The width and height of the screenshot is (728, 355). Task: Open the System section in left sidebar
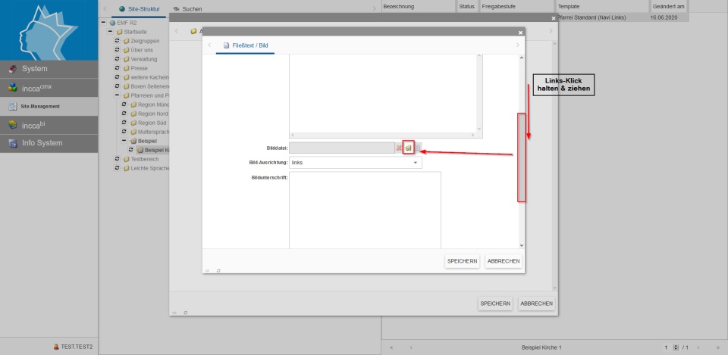(x=49, y=69)
